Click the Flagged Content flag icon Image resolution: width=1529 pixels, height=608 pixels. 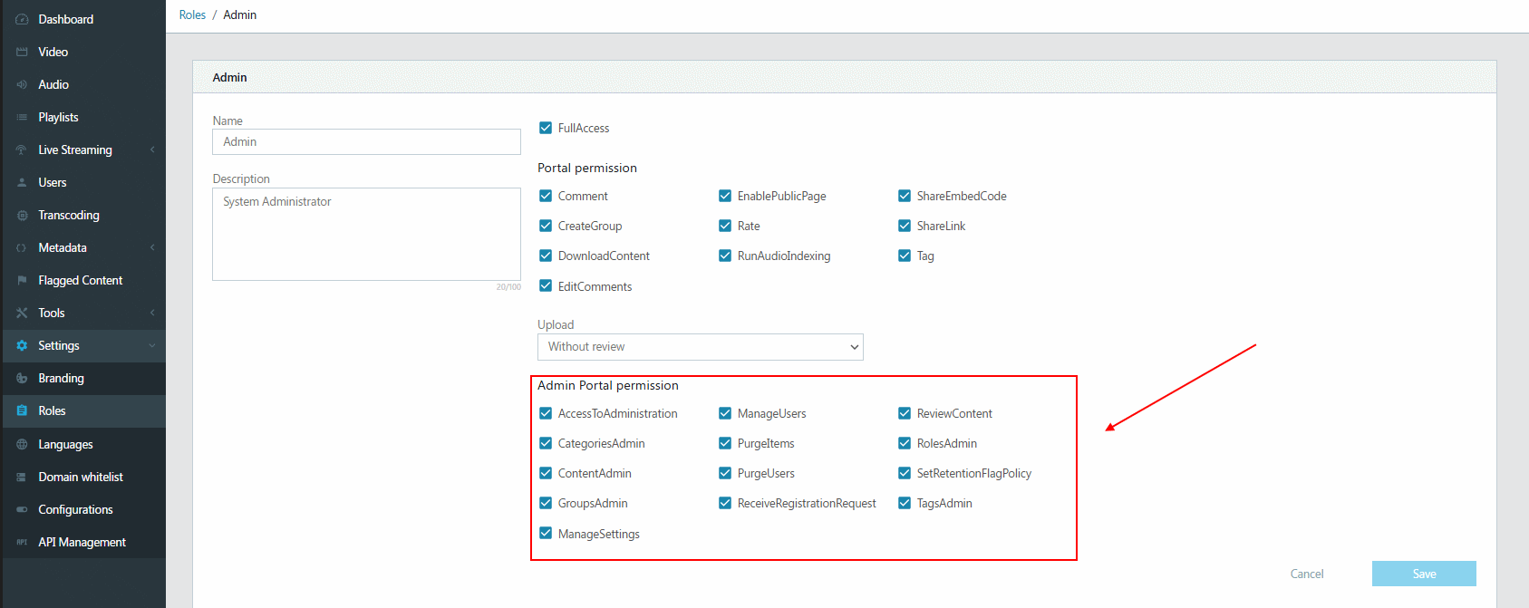pyautogui.click(x=22, y=280)
